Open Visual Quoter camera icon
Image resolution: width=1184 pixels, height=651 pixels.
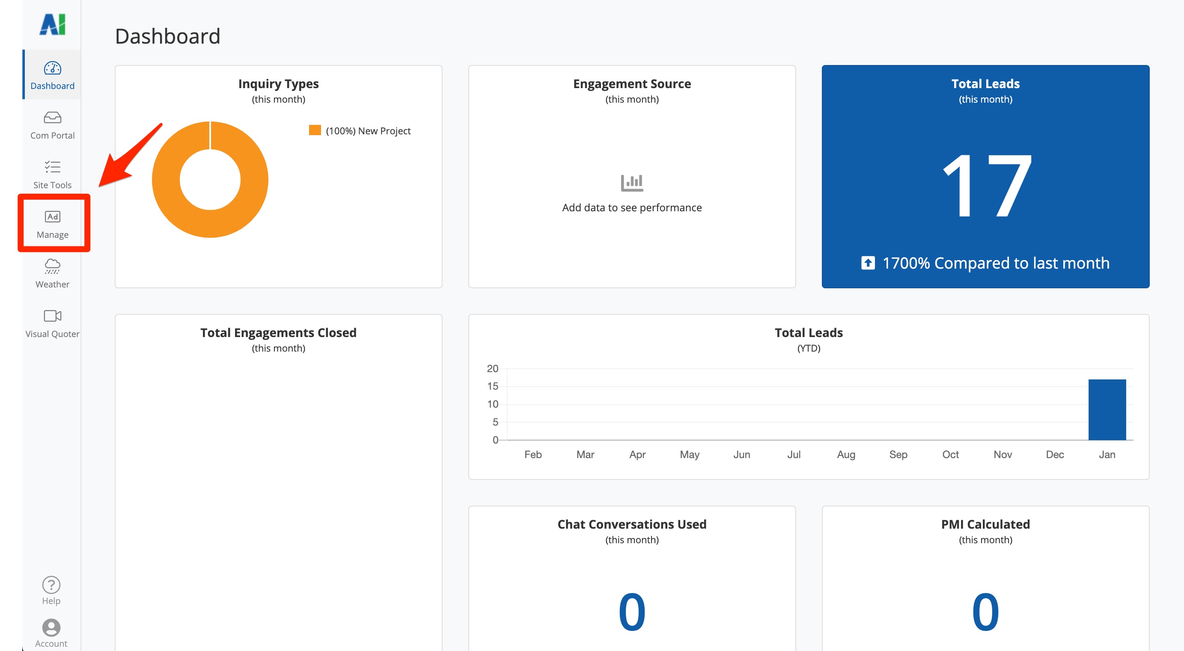pos(52,316)
